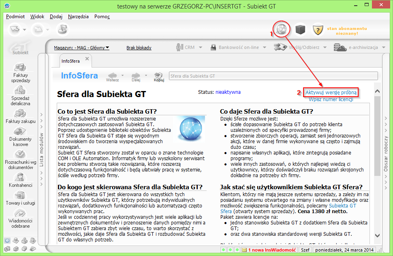
Task: Select the crossed-out box module group icon
Action: pyautogui.click(x=7, y=248)
